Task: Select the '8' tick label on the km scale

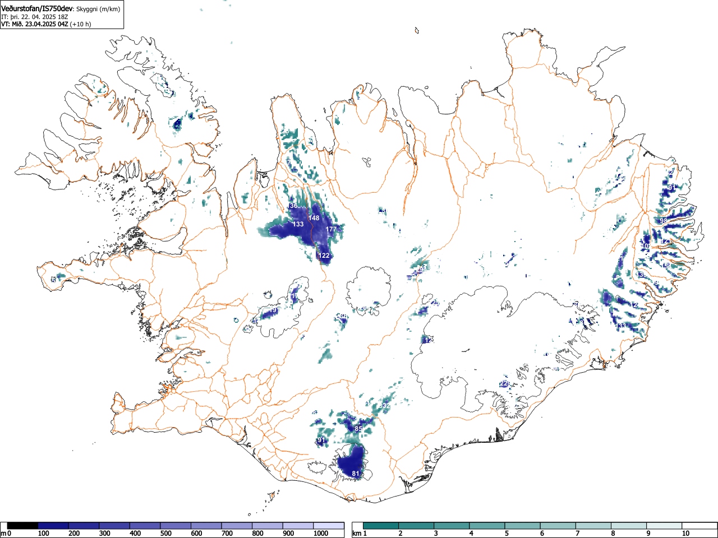Action: (x=613, y=534)
